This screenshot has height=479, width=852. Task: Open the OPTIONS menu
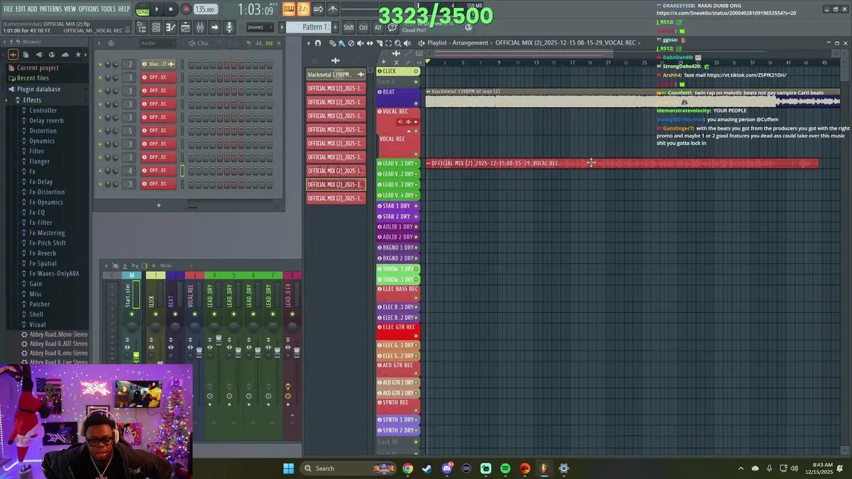click(89, 9)
